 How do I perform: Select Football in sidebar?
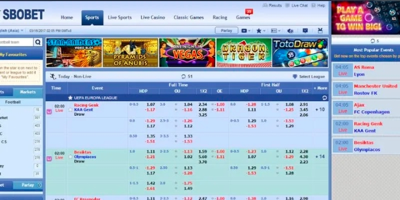point(13,102)
